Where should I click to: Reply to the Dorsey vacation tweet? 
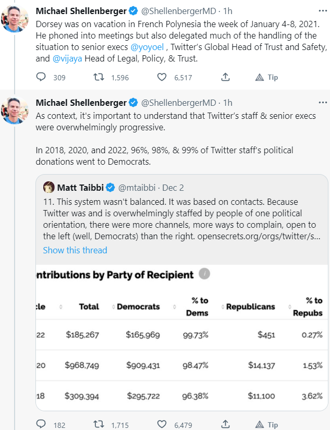click(x=42, y=77)
